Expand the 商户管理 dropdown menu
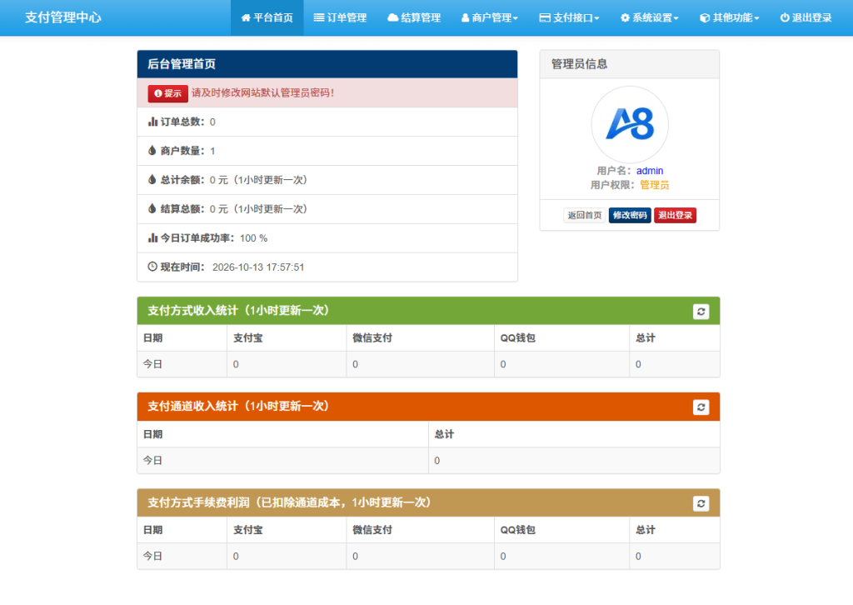Image resolution: width=853 pixels, height=605 pixels. coord(490,18)
